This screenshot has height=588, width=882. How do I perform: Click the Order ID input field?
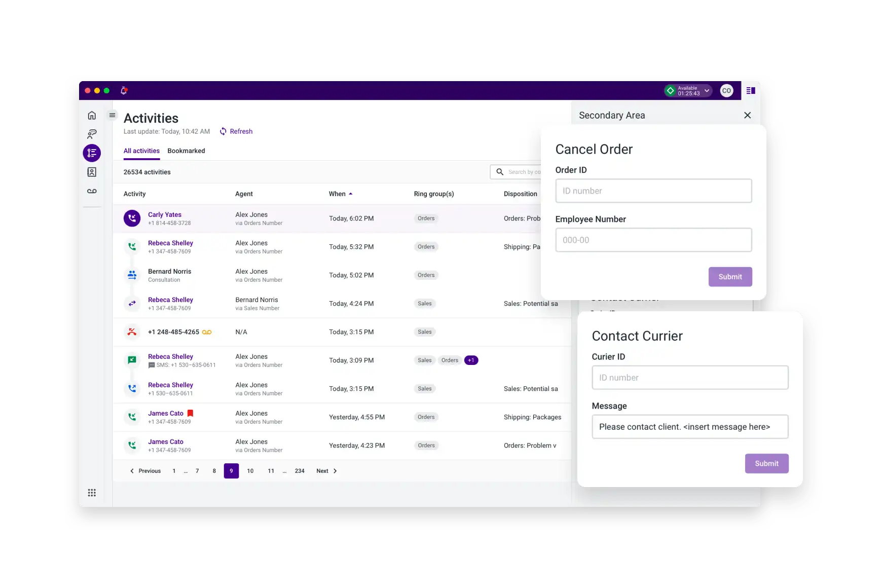pos(653,191)
